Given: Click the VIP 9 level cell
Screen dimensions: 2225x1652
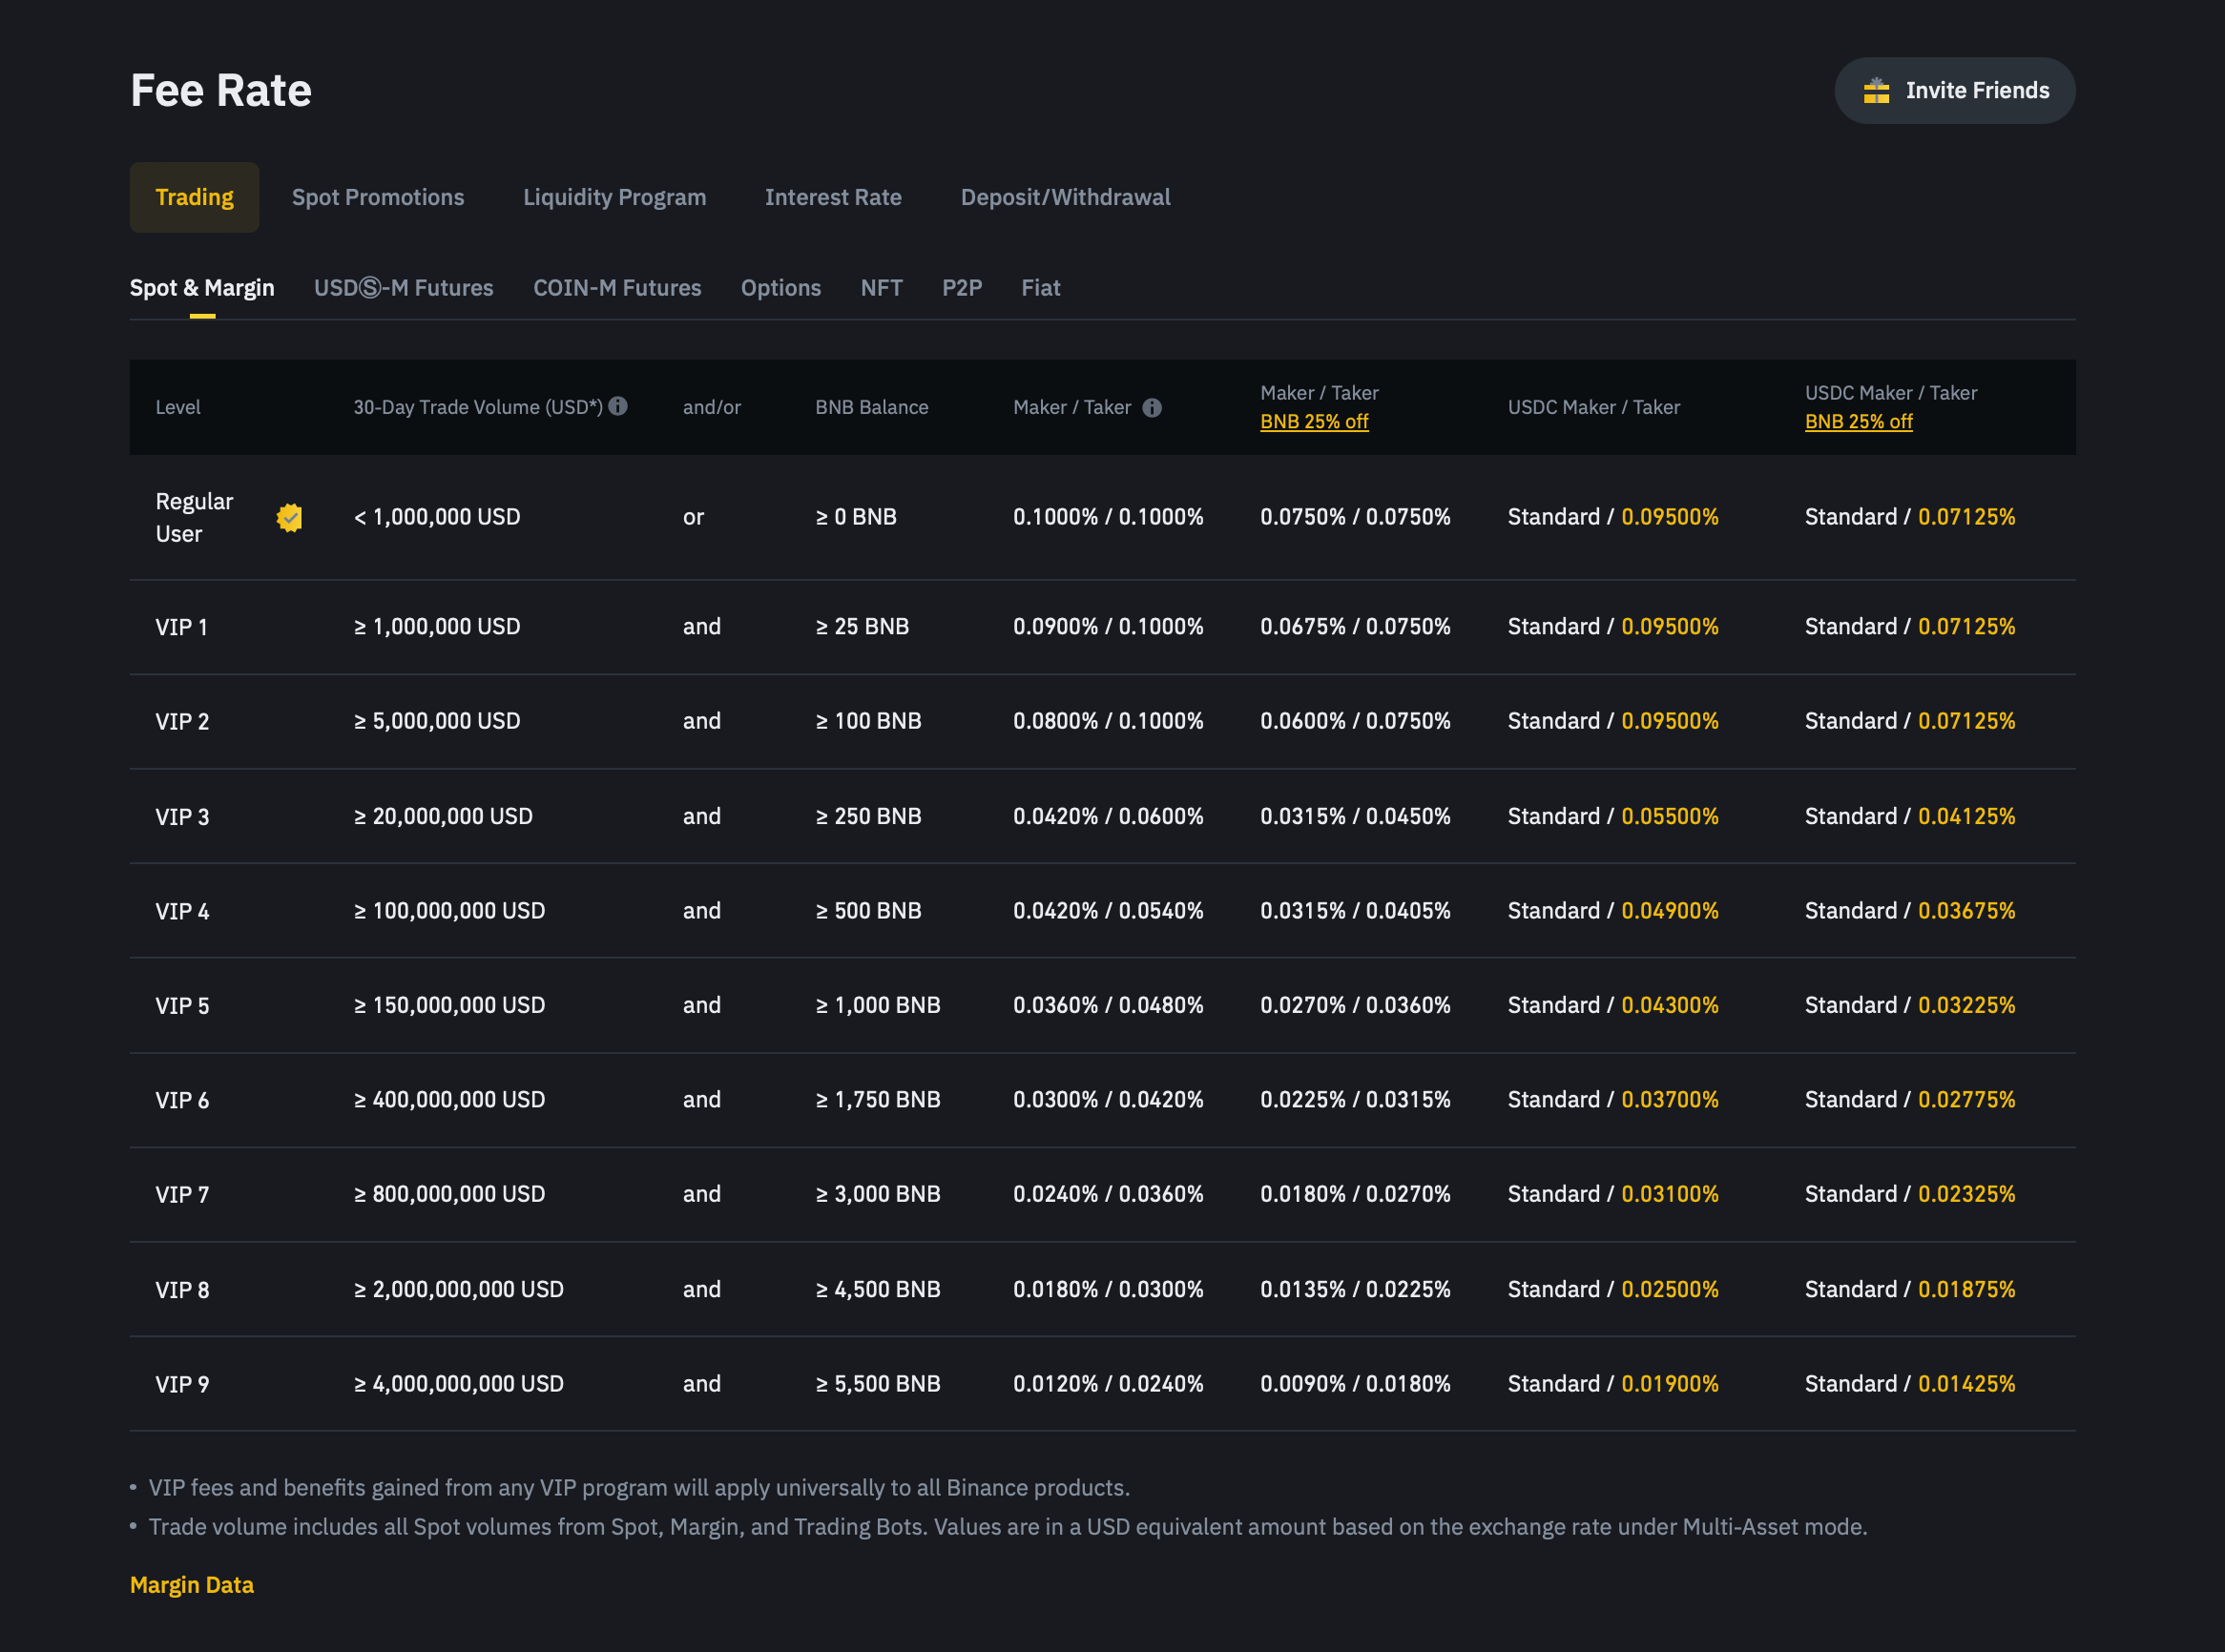Looking at the screenshot, I should point(182,1384).
